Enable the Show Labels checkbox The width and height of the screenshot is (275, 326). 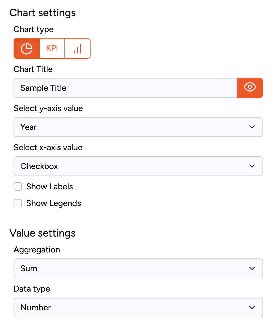point(17,186)
